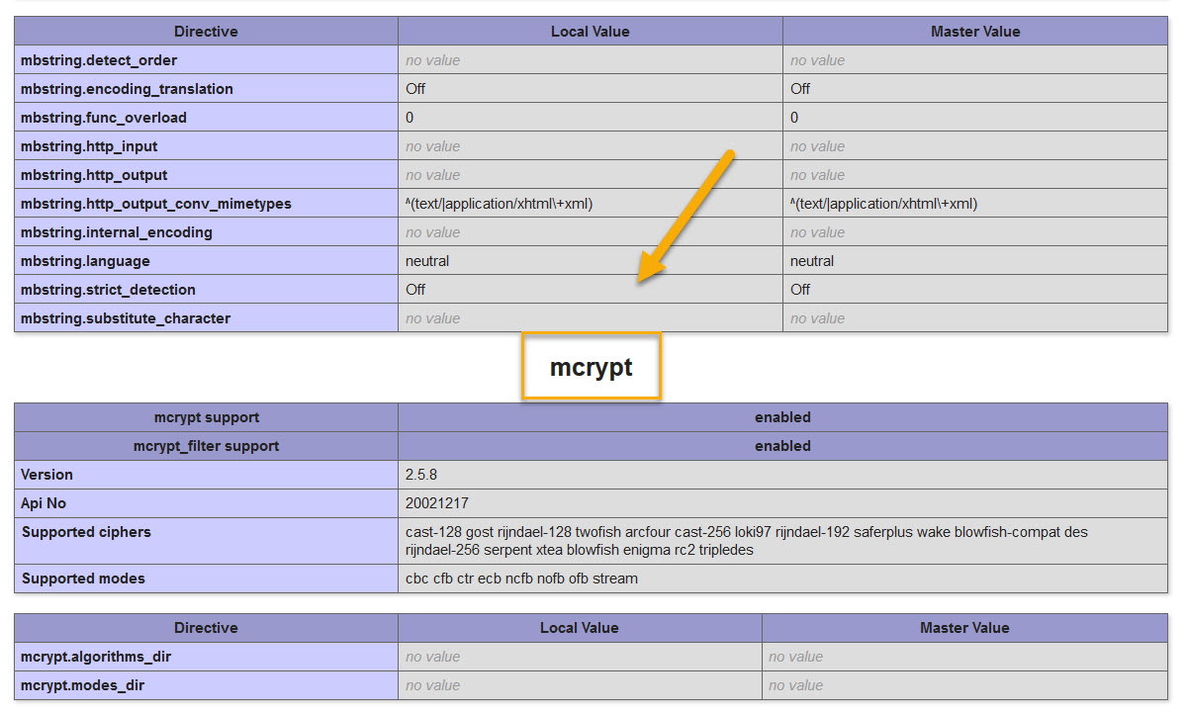Click Directive header above mbstring.detect_order row
This screenshot has width=1187, height=713.
click(206, 32)
